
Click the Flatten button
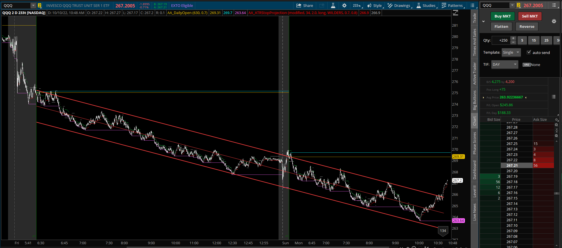tap(501, 26)
